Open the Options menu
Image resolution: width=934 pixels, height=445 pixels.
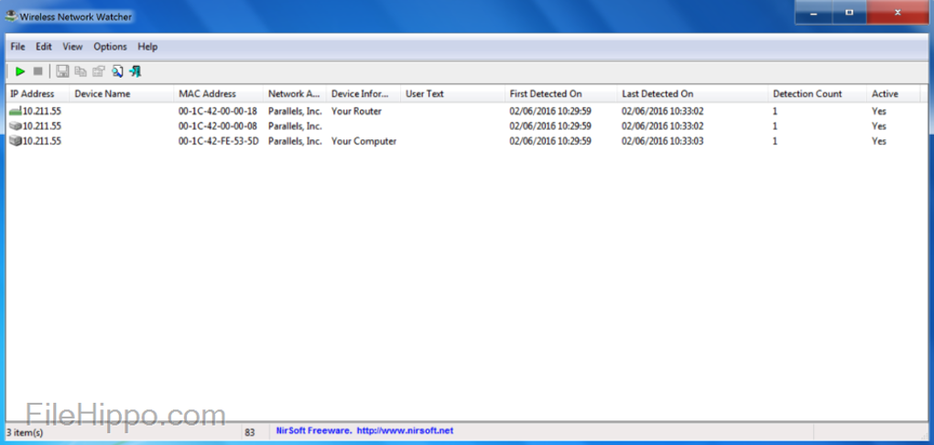(x=110, y=47)
